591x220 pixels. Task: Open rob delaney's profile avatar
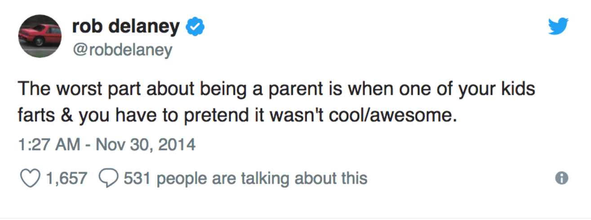[x=40, y=36]
